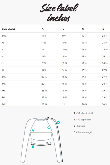This screenshot has height=165, width=110.
Task: Click column header A in the table
Action: 43,29
